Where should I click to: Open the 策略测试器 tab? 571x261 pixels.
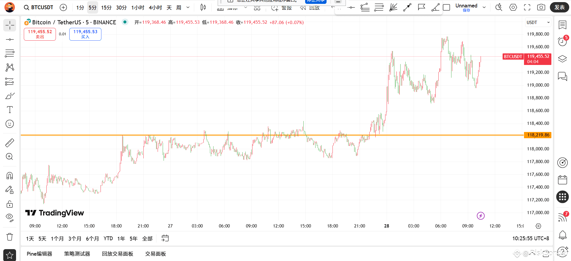coord(77,254)
